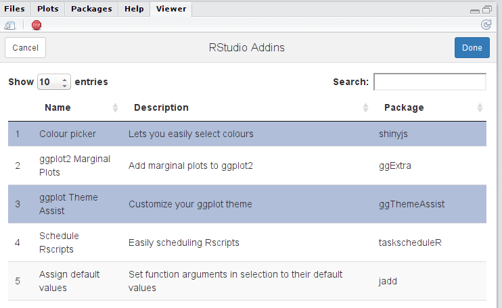The height and width of the screenshot is (308, 502).
Task: Focus the Search input field
Action: point(430,82)
